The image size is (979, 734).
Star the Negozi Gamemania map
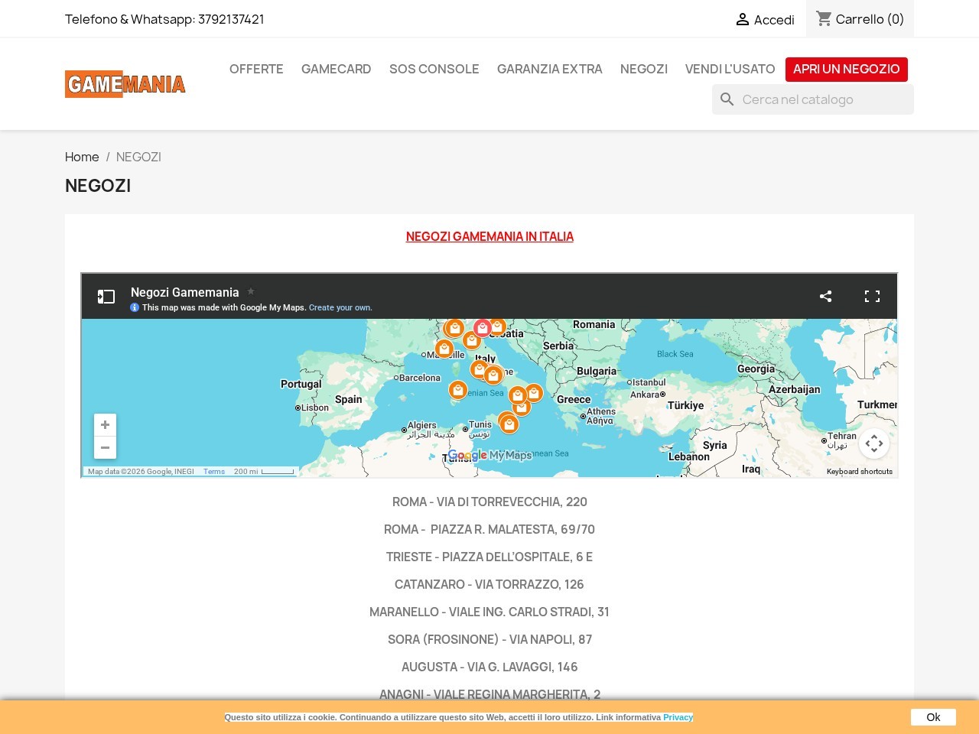(251, 292)
